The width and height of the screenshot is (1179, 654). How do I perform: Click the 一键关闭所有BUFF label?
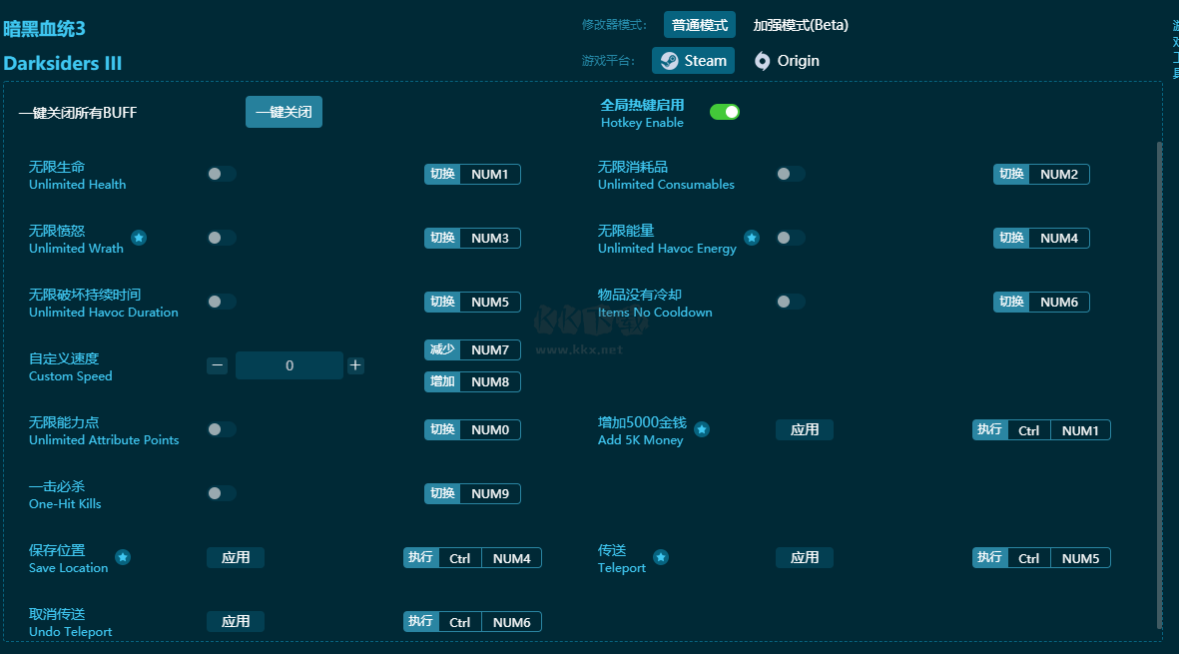(x=78, y=113)
